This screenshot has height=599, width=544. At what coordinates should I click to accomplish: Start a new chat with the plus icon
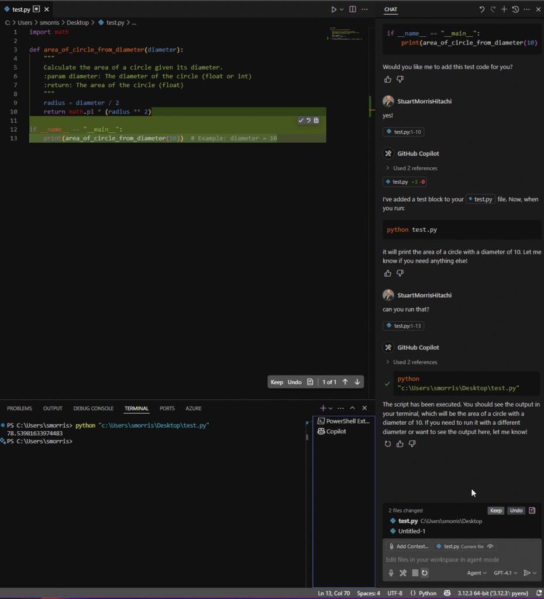click(504, 9)
